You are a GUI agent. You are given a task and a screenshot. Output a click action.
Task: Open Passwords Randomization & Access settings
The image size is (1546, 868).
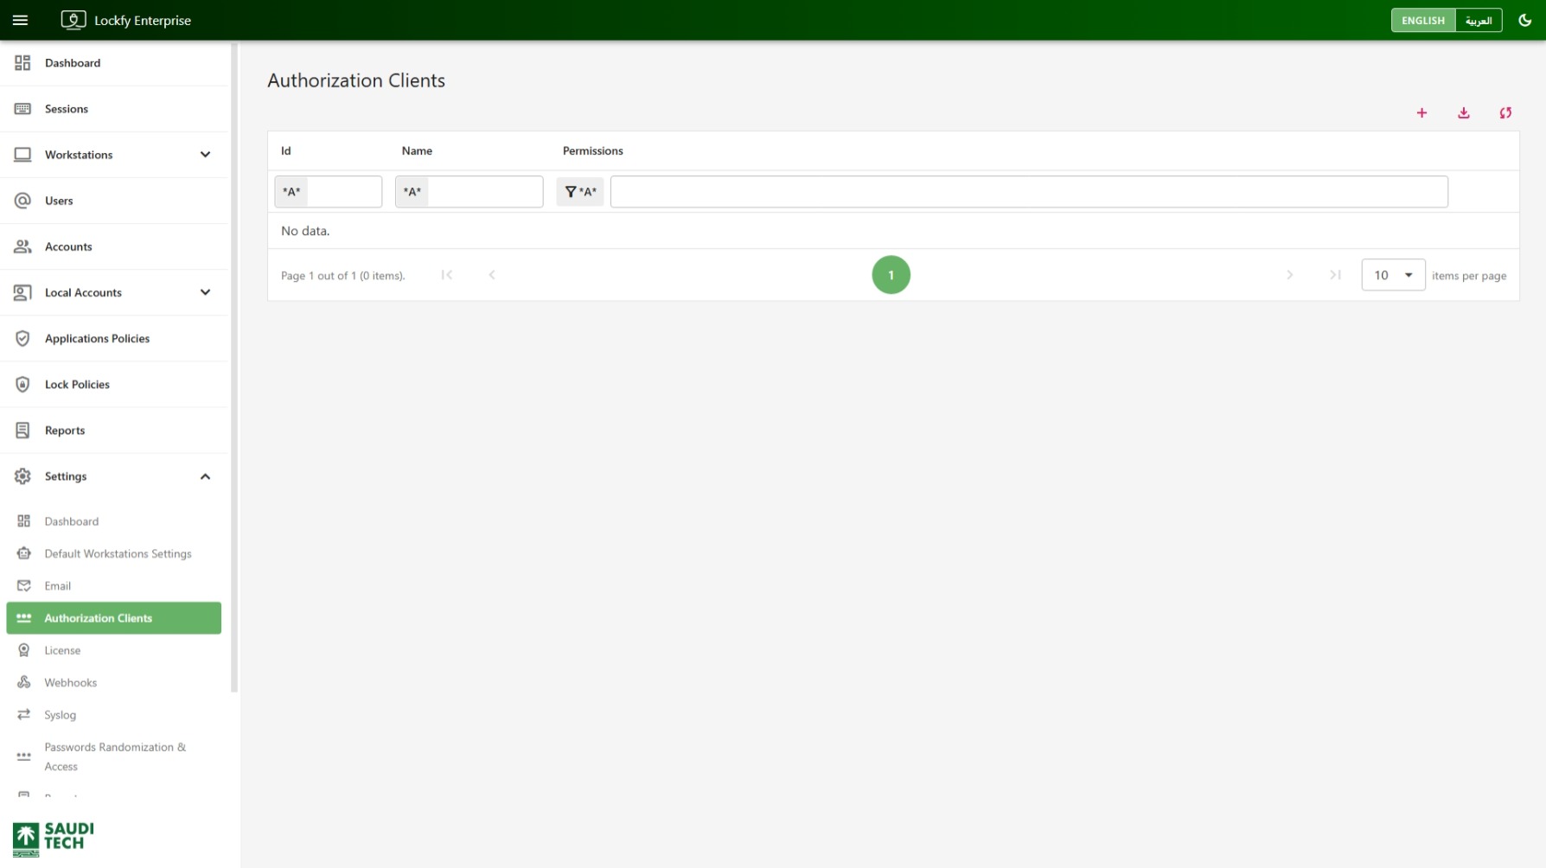click(113, 756)
